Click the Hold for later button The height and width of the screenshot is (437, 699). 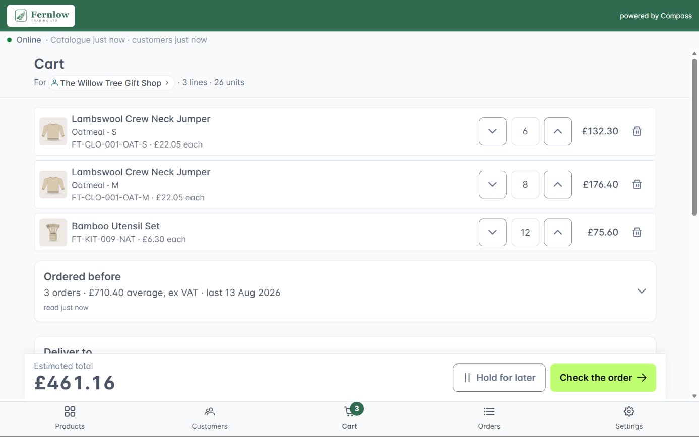tap(499, 378)
